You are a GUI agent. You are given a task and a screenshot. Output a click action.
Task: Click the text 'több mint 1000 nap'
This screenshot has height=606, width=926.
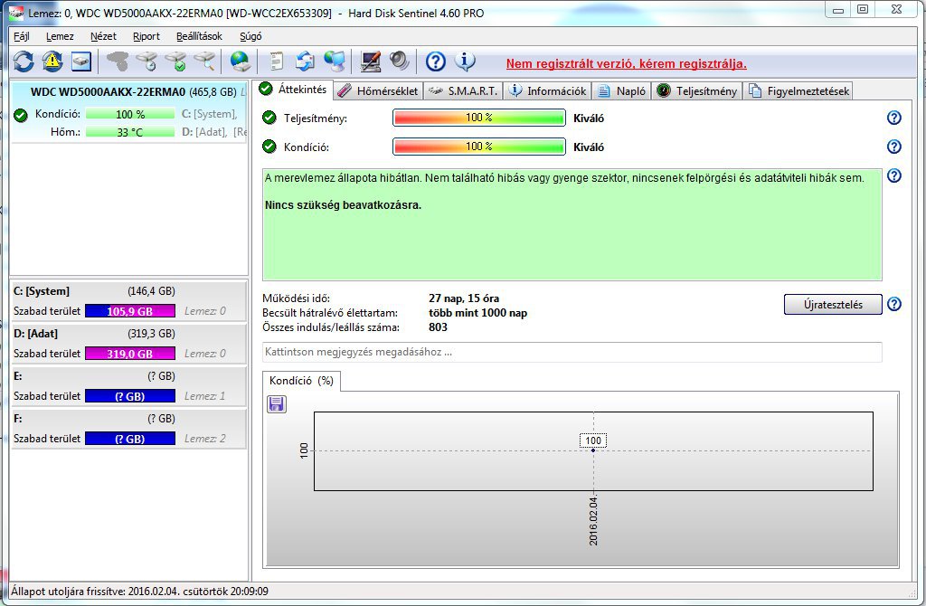[477, 312]
